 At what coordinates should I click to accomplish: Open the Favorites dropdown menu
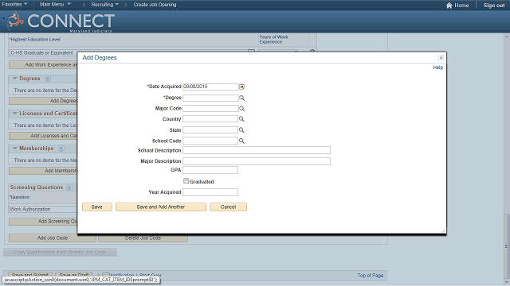tap(14, 5)
